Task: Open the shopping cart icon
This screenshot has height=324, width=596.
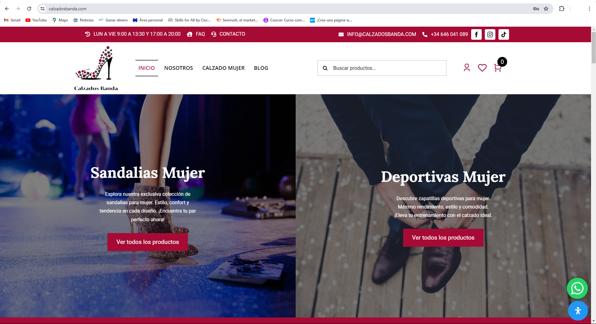Action: point(498,68)
